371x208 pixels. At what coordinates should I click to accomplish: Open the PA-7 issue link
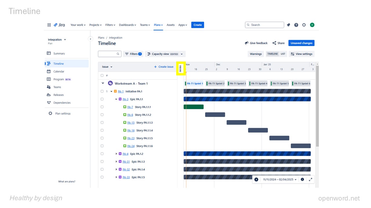(130, 107)
